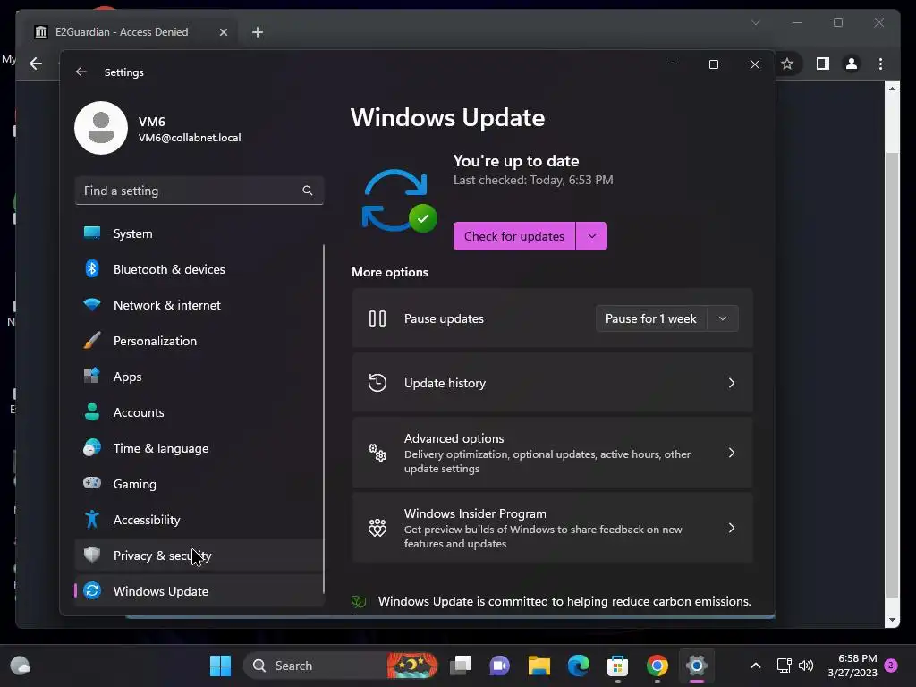Viewport: 916px width, 687px height.
Task: Click the Accessibility figure icon
Action: coord(92,519)
